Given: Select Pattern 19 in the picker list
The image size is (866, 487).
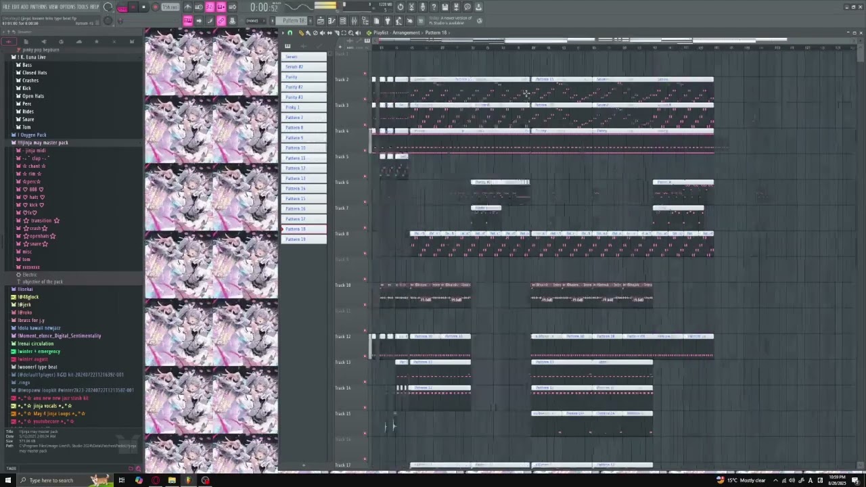Looking at the screenshot, I should [x=304, y=239].
